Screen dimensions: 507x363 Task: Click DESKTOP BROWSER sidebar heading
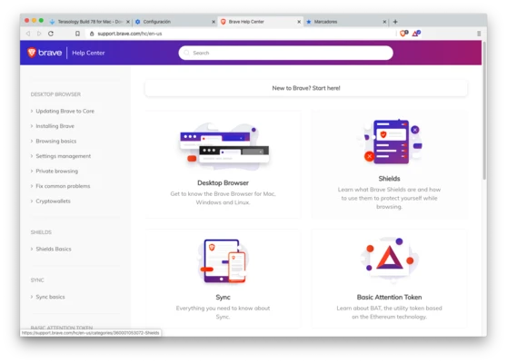coord(55,94)
